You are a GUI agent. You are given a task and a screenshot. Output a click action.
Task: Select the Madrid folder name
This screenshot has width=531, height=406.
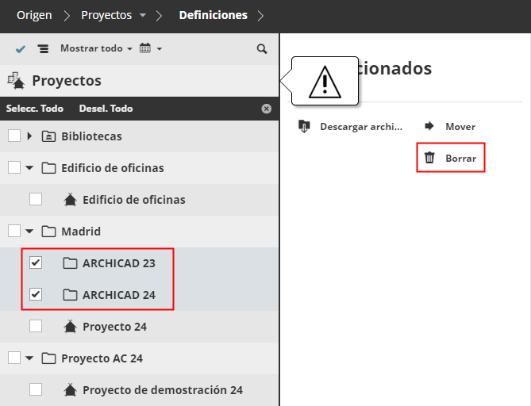pos(81,232)
